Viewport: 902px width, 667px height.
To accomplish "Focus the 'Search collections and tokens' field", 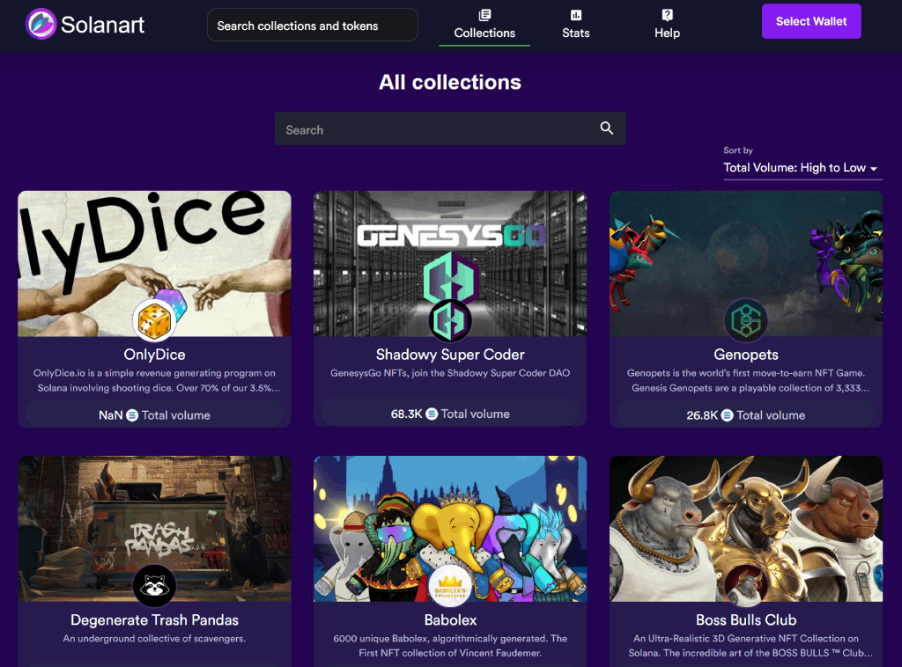I will pyautogui.click(x=313, y=26).
